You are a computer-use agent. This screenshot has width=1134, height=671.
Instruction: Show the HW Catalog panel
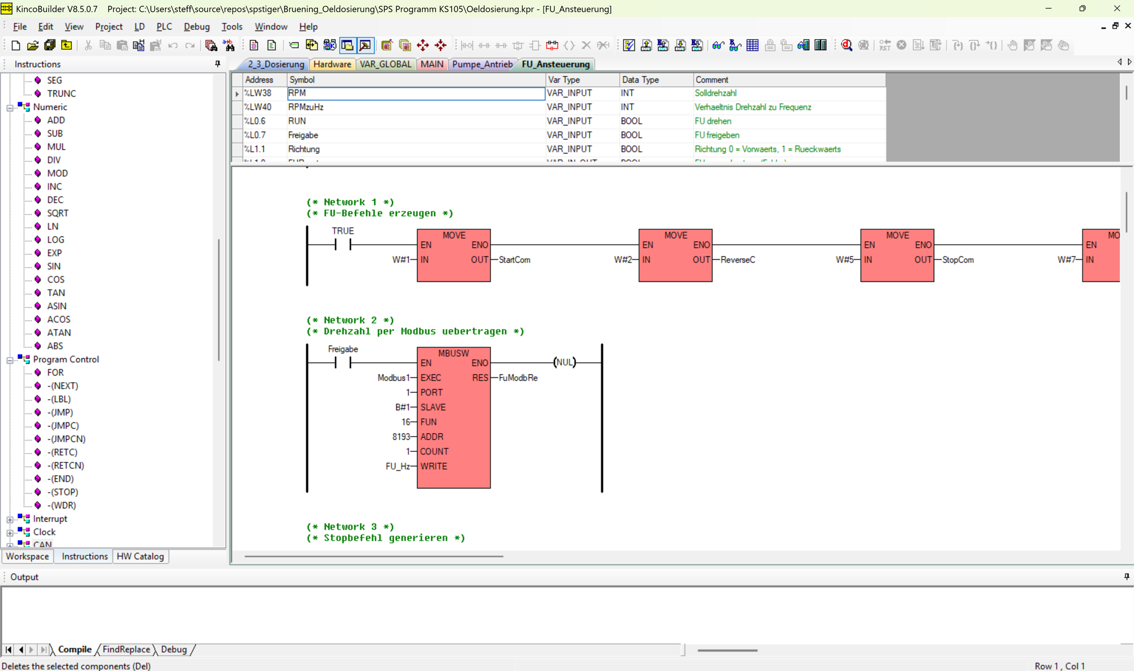point(140,556)
